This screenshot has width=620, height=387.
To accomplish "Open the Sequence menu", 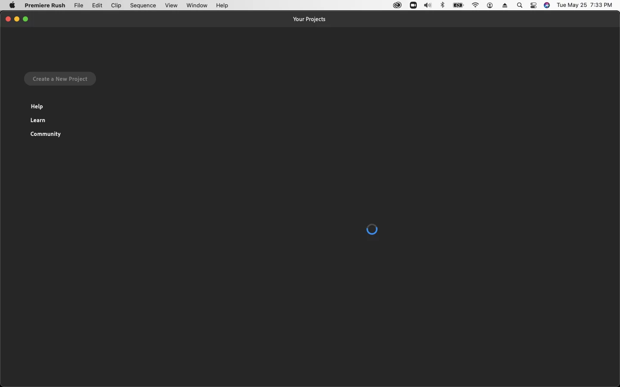I will [143, 5].
